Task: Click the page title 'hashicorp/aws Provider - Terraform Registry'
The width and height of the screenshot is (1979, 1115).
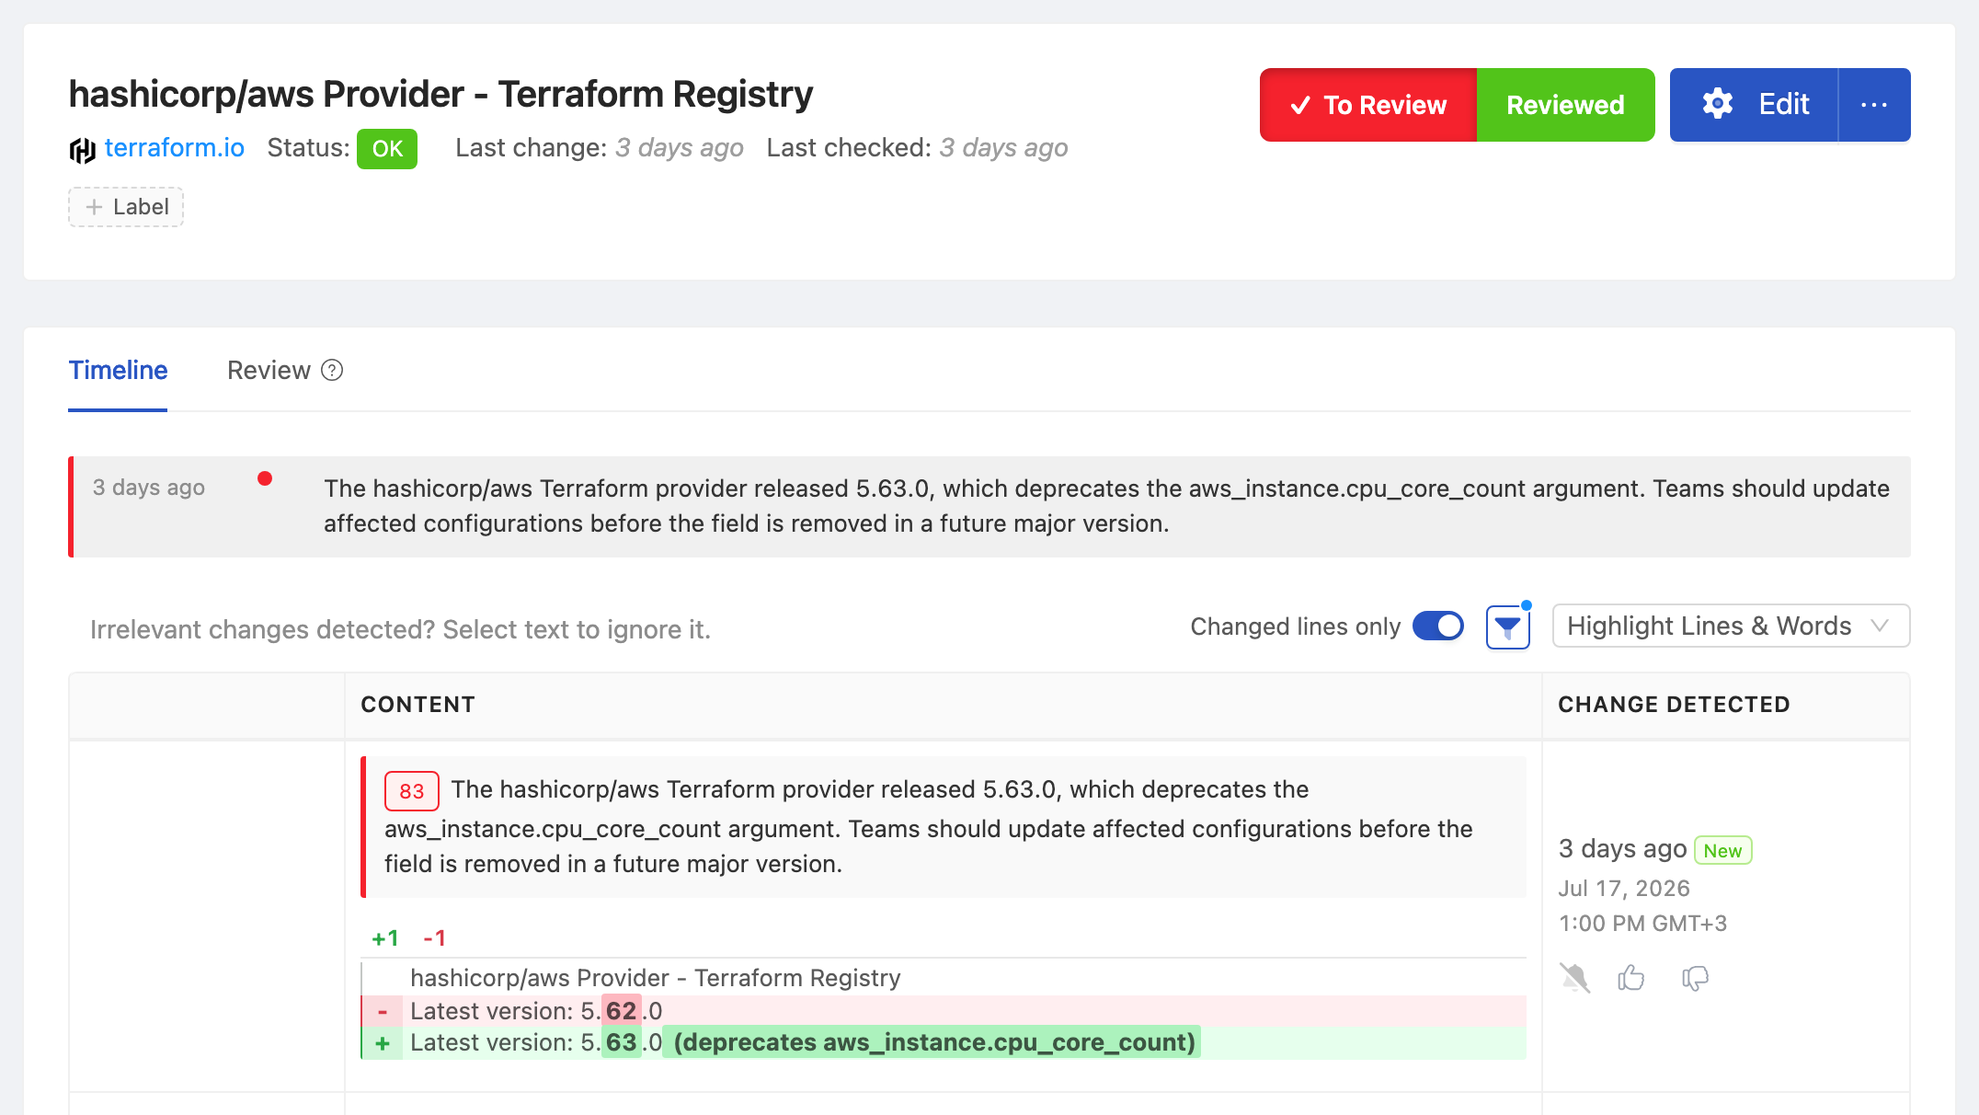Action: [x=440, y=94]
